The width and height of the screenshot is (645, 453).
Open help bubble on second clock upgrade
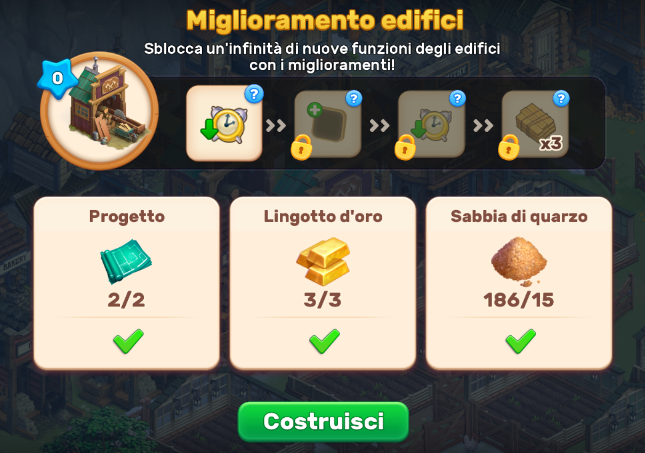click(x=457, y=98)
